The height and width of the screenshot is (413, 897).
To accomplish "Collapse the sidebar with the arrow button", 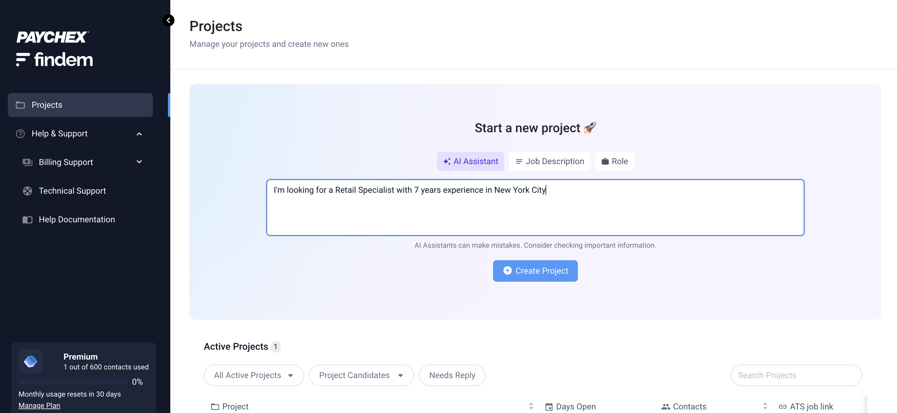I will coord(169,21).
